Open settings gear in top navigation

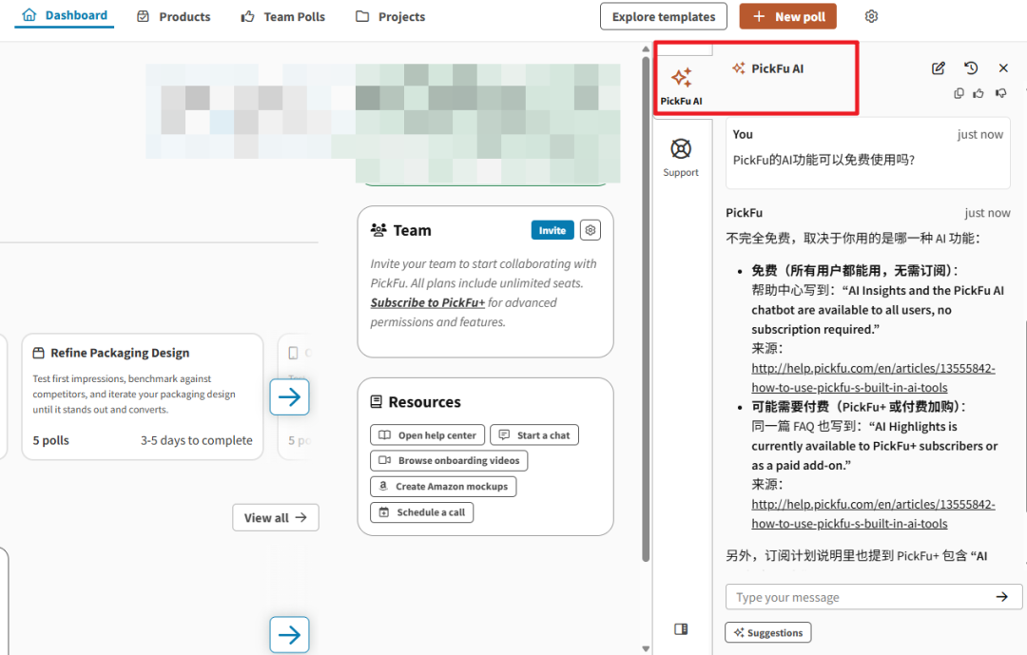872,17
